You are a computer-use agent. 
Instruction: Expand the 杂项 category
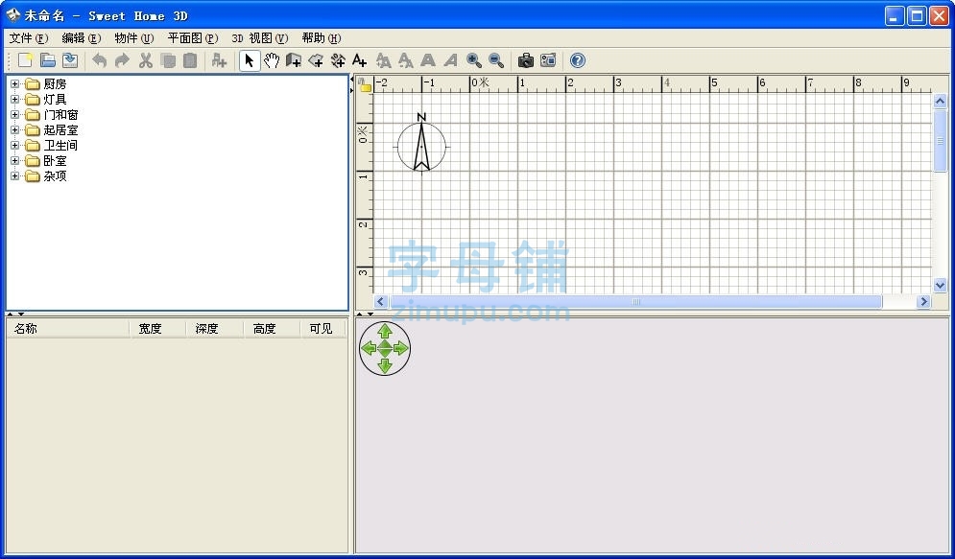[x=14, y=175]
